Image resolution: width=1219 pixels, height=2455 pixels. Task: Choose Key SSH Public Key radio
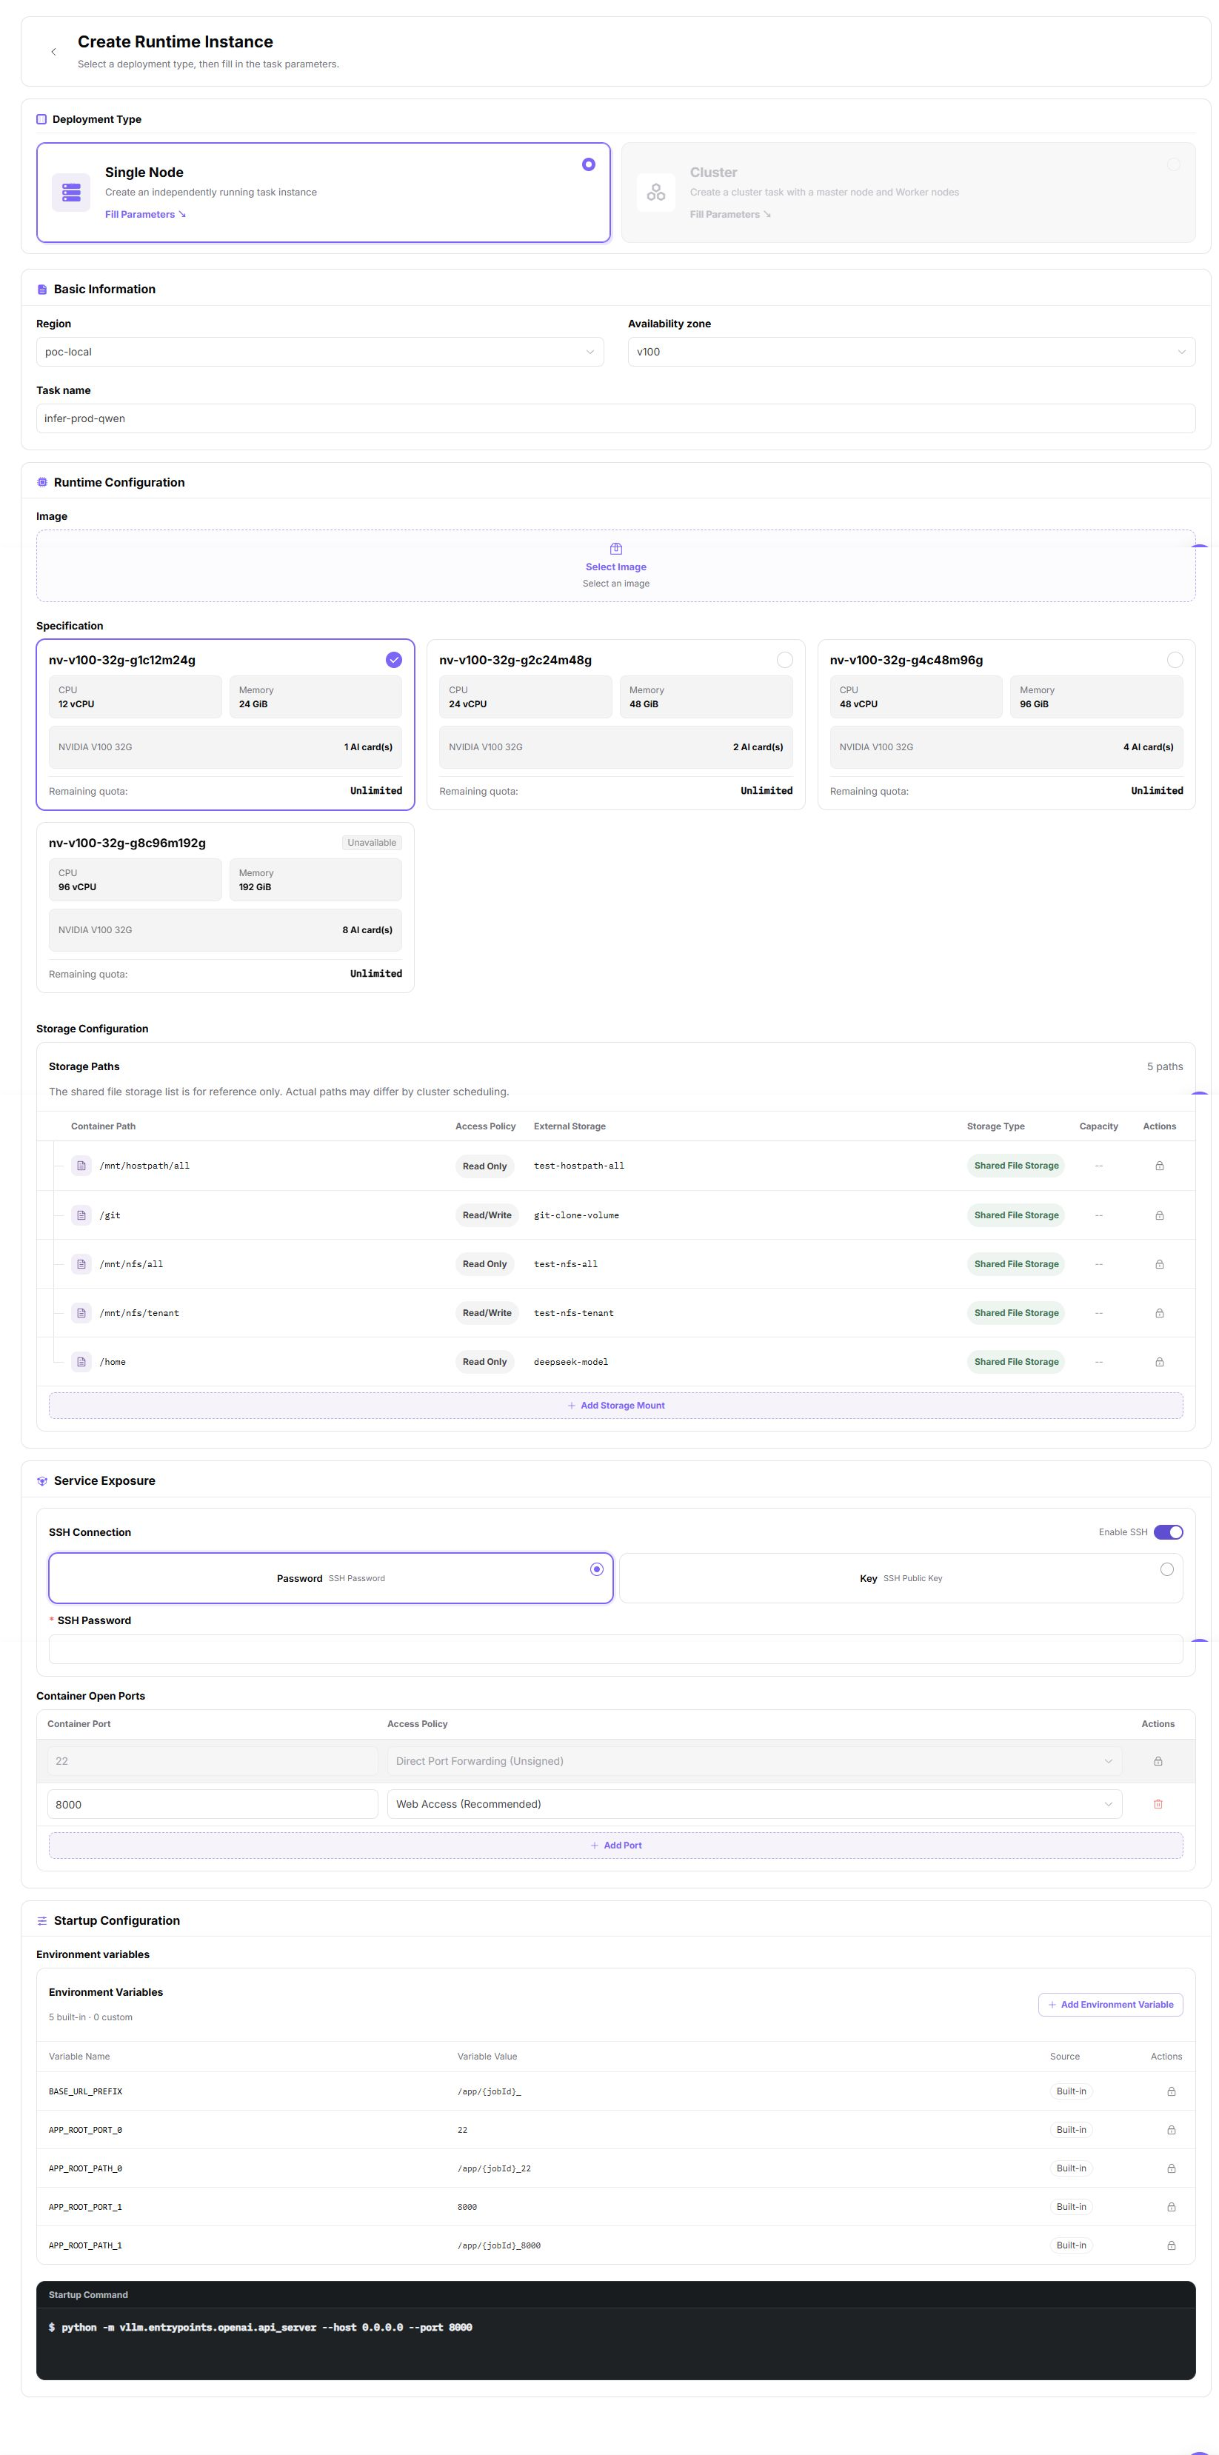1166,1569
